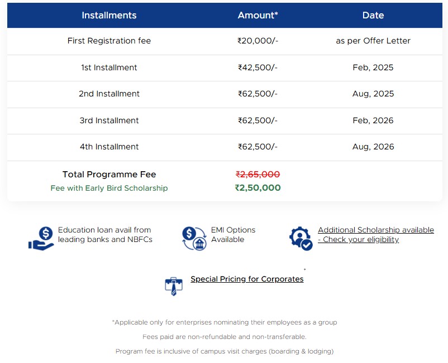
Task: Open Special Pricing for Corporates link
Action: (247, 279)
